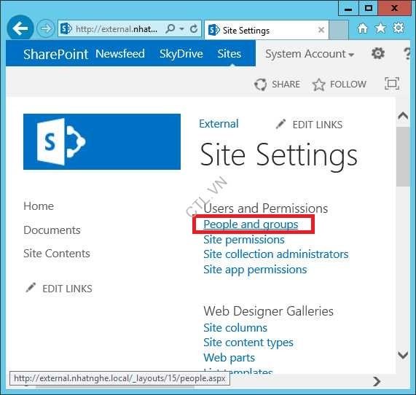Close the browser window

(394, 9)
